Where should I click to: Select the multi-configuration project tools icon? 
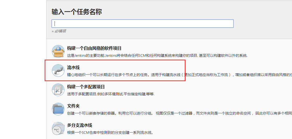pyautogui.click(x=58, y=90)
